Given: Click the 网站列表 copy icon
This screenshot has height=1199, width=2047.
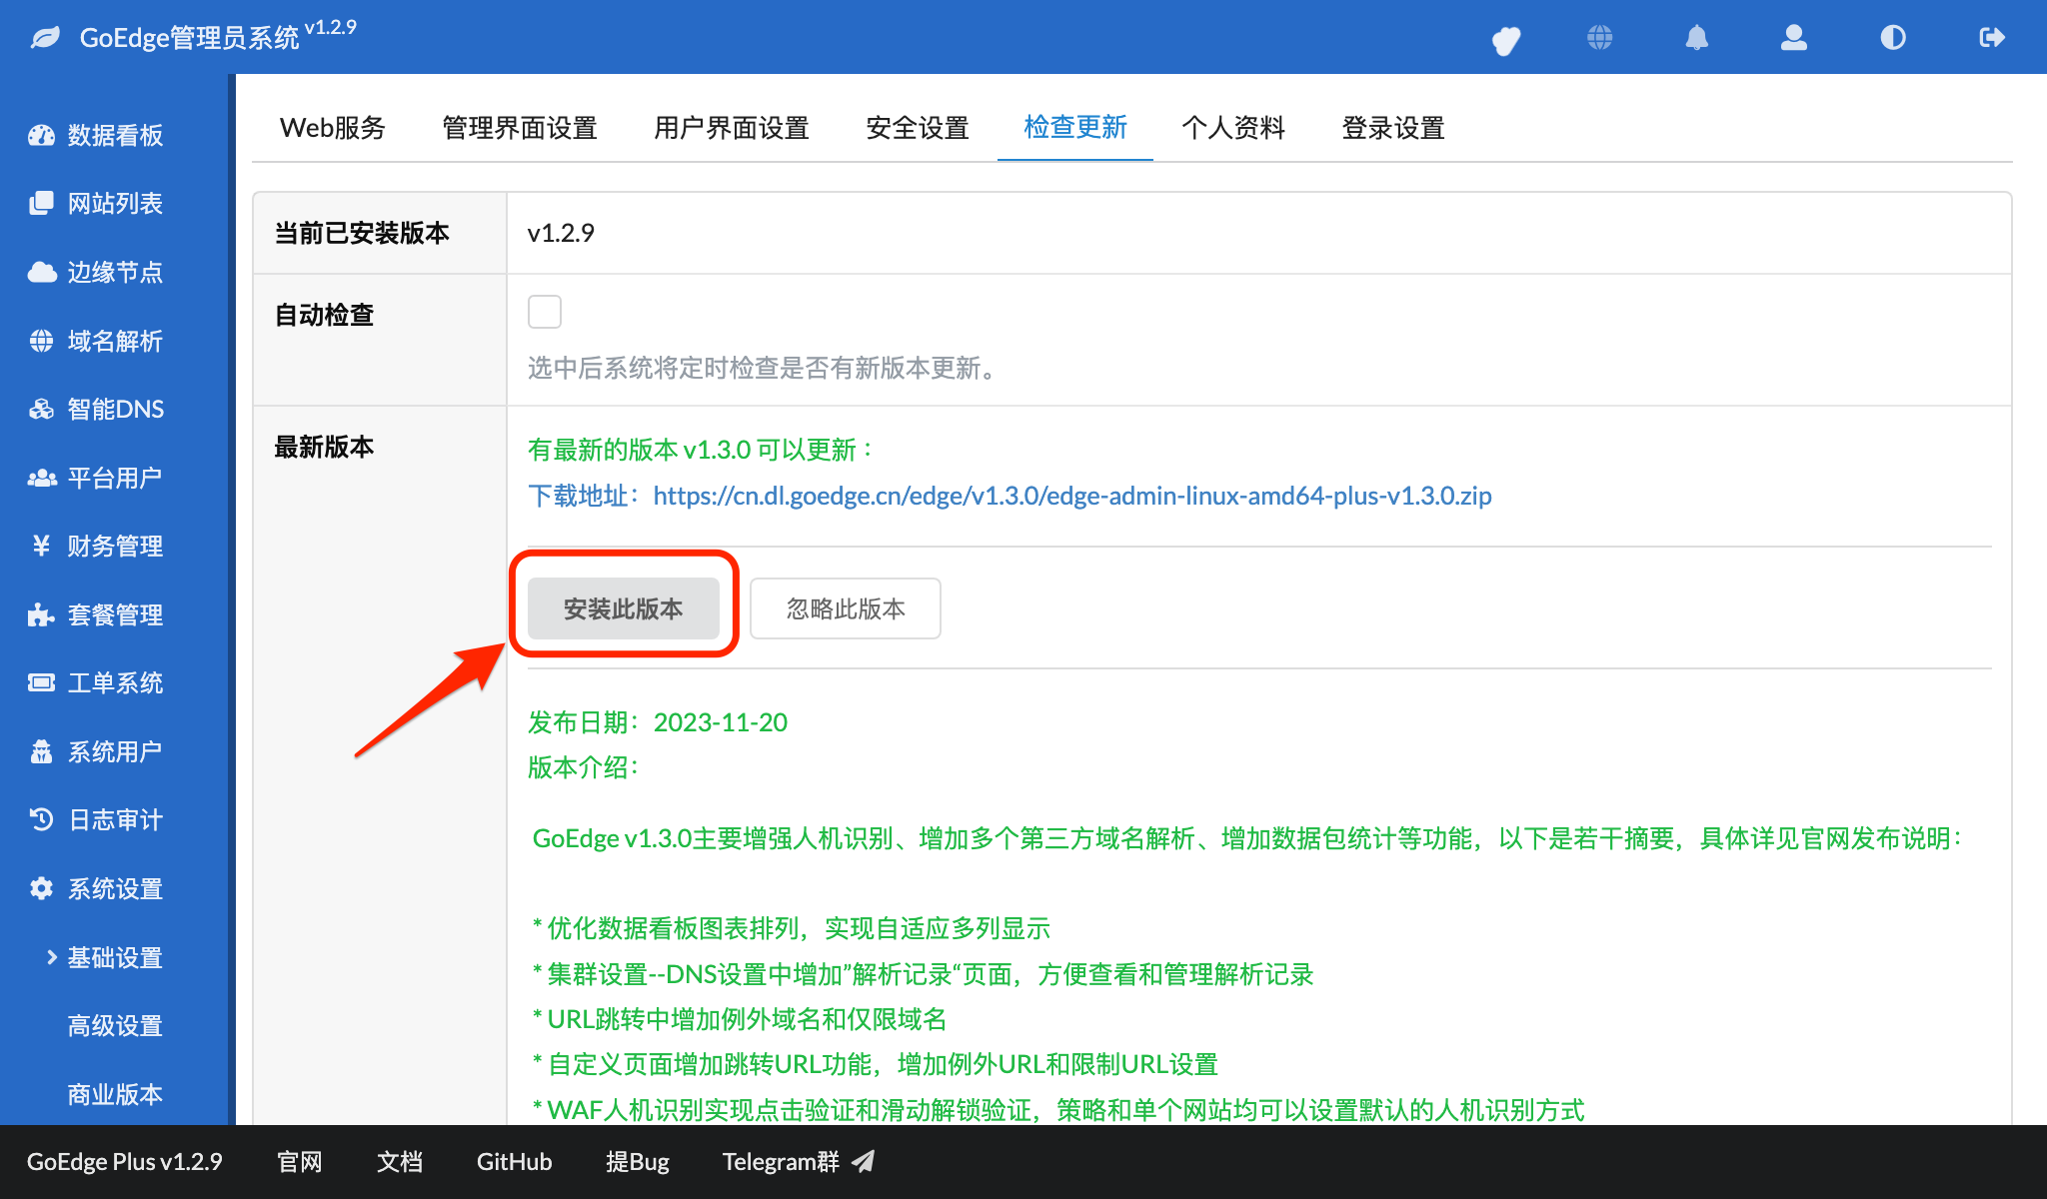Looking at the screenshot, I should tap(41, 203).
